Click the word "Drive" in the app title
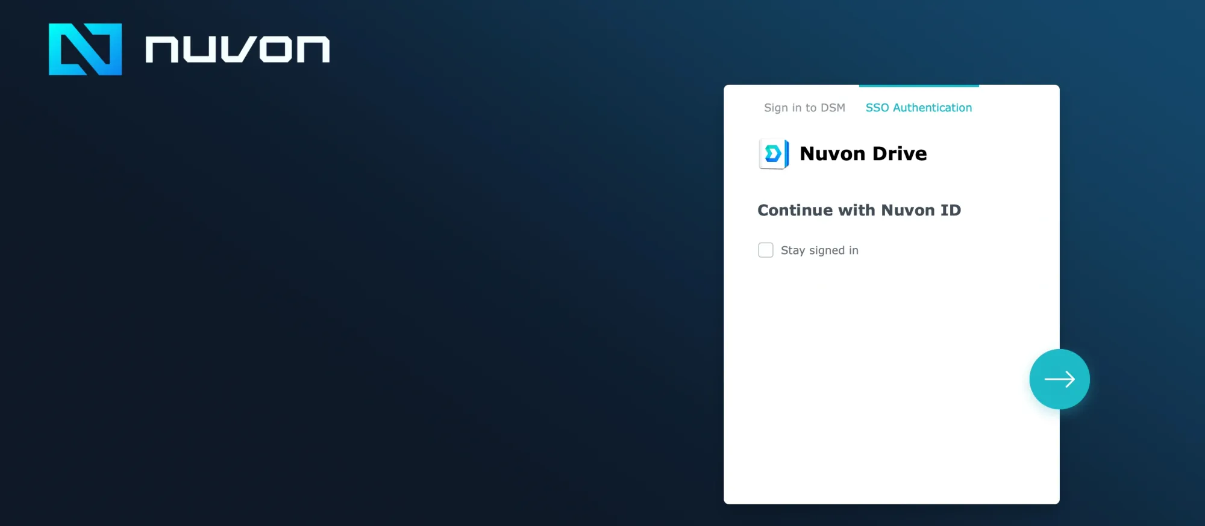1205x526 pixels. (900, 154)
